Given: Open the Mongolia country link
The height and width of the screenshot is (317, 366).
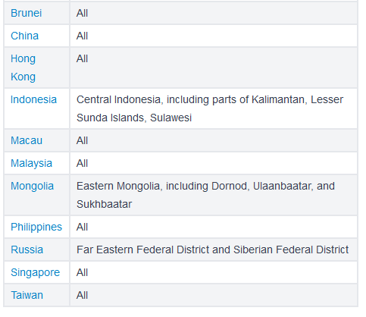Looking at the screenshot, I should [32, 186].
